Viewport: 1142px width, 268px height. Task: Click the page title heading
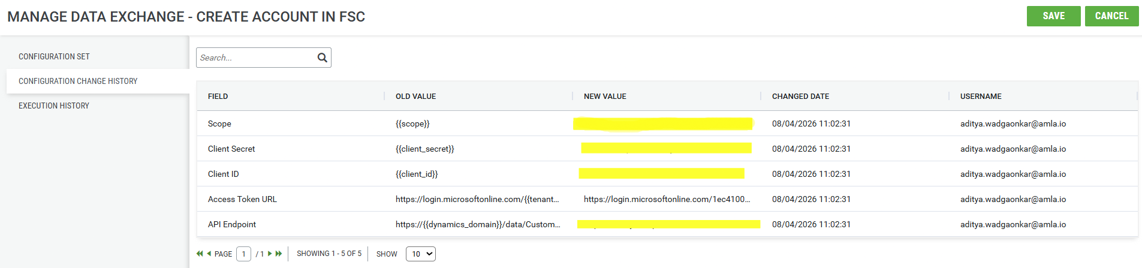point(186,17)
